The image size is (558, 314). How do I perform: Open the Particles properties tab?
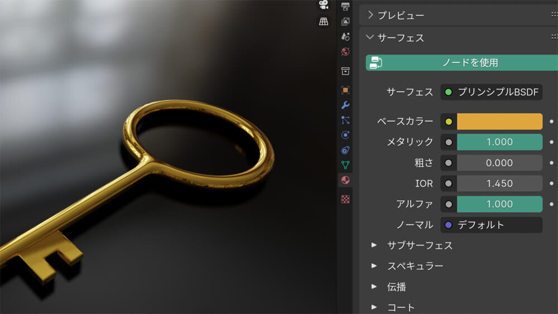(345, 120)
